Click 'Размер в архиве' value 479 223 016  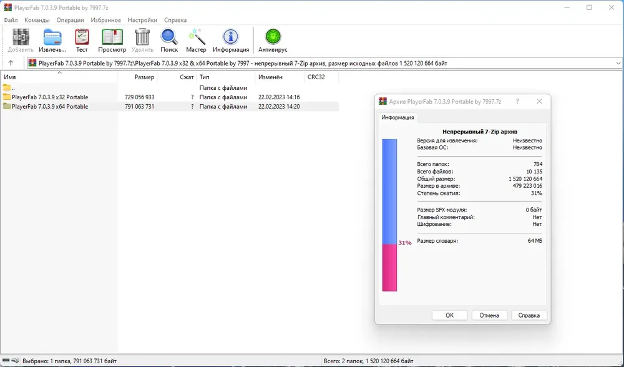pyautogui.click(x=528, y=186)
